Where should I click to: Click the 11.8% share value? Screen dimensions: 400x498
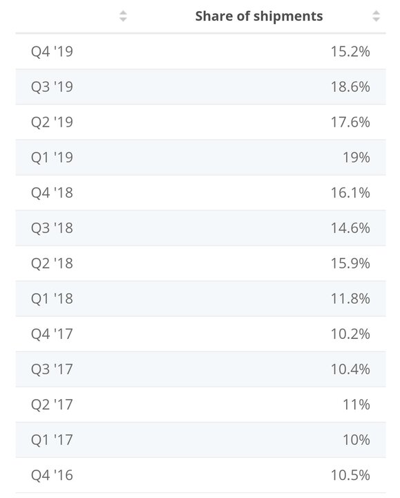coord(350,299)
